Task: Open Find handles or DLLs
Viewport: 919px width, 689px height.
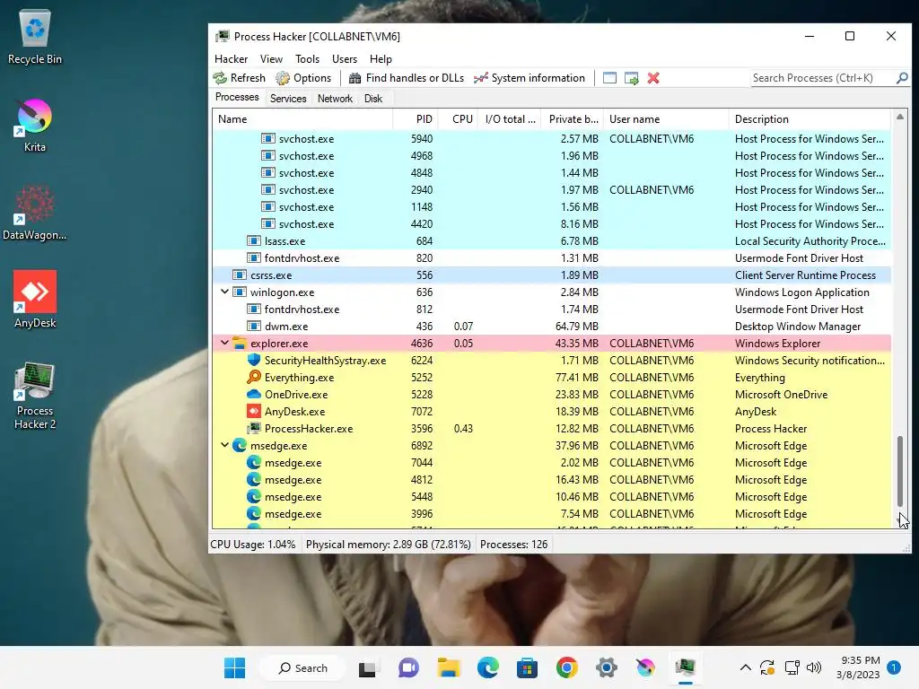Action: coord(407,78)
